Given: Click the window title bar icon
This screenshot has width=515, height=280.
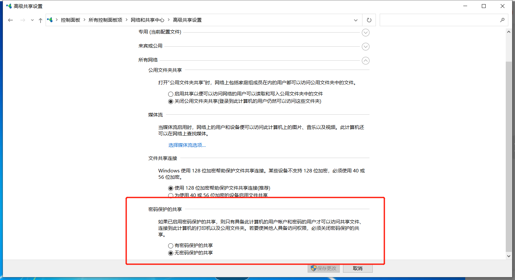Looking at the screenshot, I should (9, 6).
